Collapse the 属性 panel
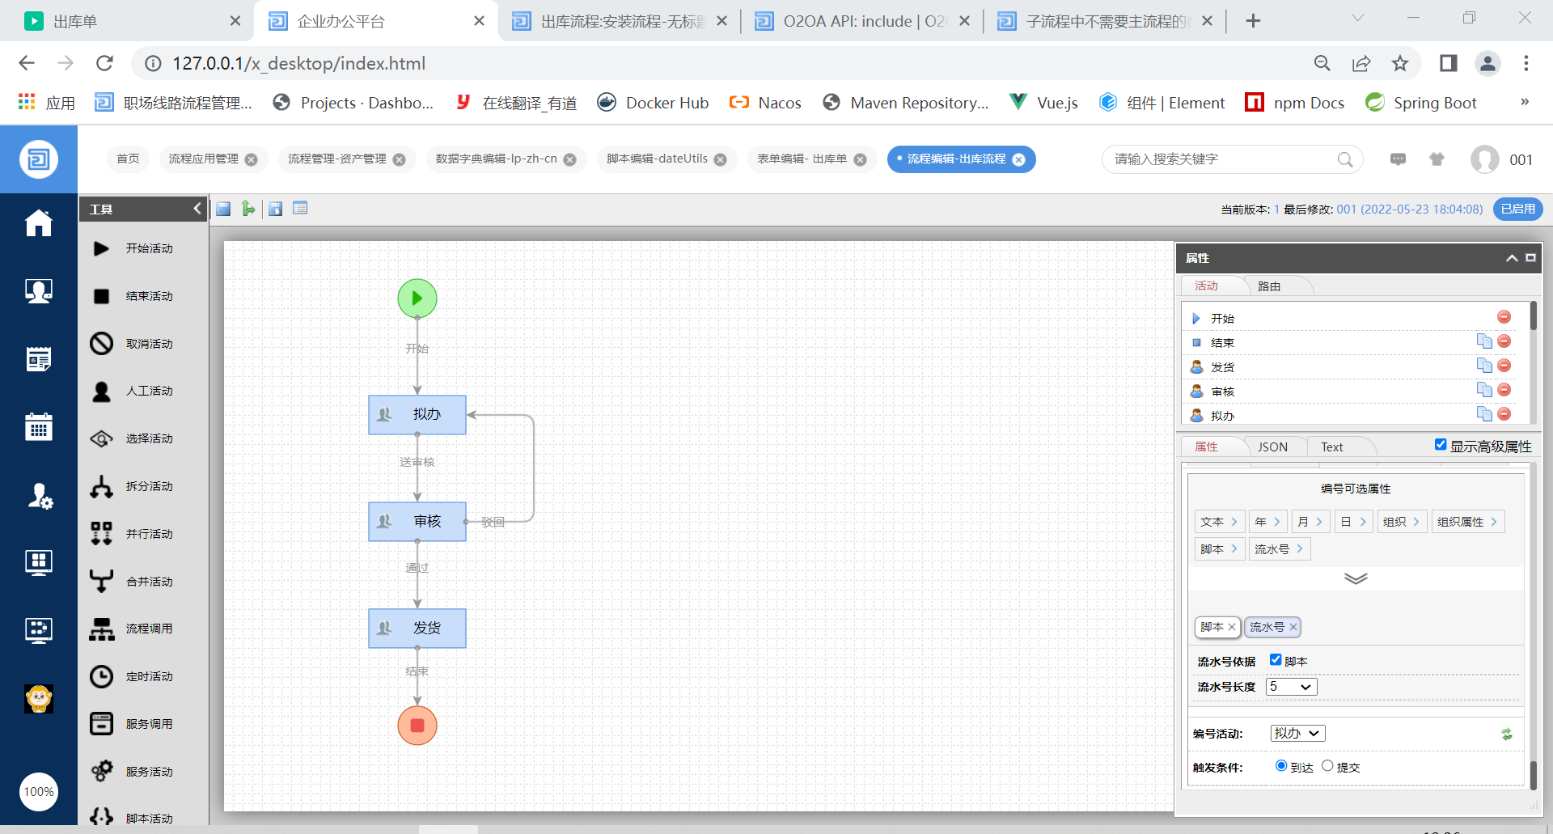 (1511, 258)
